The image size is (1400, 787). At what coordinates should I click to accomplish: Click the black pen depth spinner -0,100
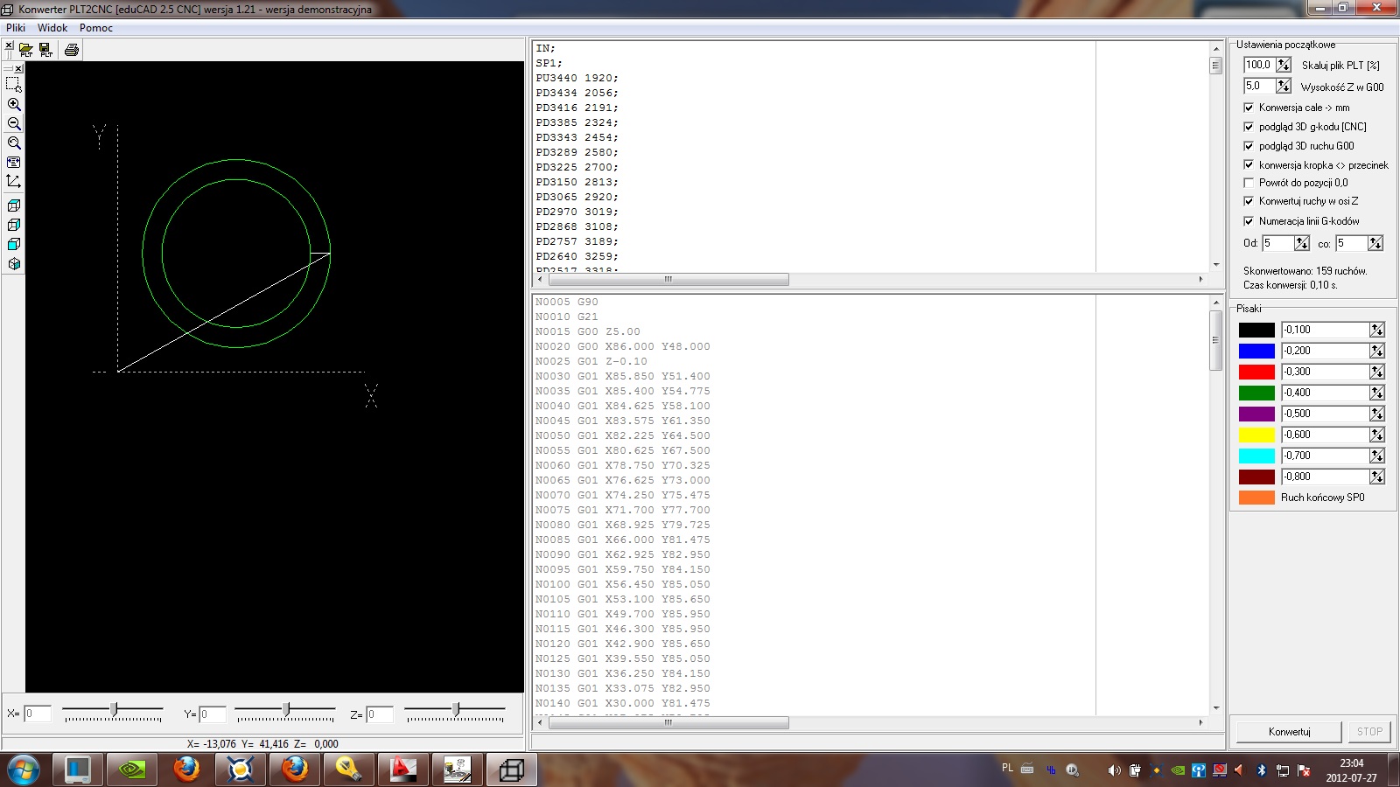tap(1377, 330)
